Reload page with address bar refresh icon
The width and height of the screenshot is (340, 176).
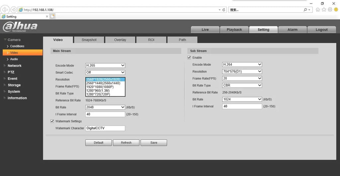(224, 10)
